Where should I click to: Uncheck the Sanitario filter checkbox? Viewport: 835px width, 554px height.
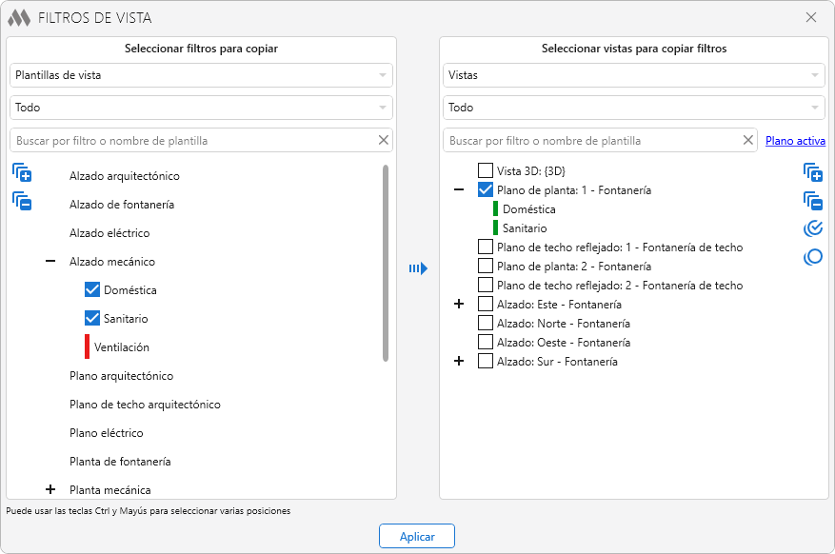point(92,319)
